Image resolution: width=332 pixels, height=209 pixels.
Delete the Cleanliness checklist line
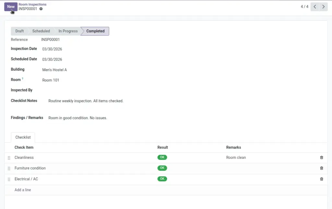321,157
